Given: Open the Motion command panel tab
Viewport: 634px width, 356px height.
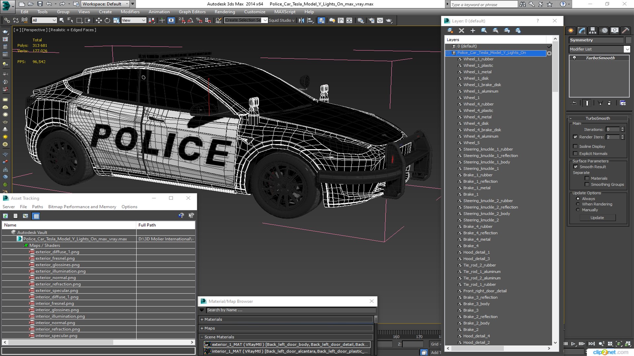Looking at the screenshot, I should coord(604,30).
